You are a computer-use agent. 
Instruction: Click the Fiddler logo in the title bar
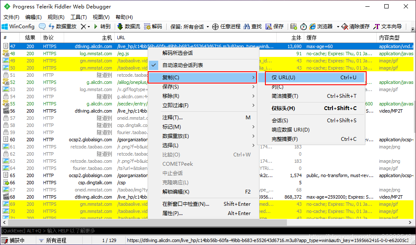(x=7, y=6)
